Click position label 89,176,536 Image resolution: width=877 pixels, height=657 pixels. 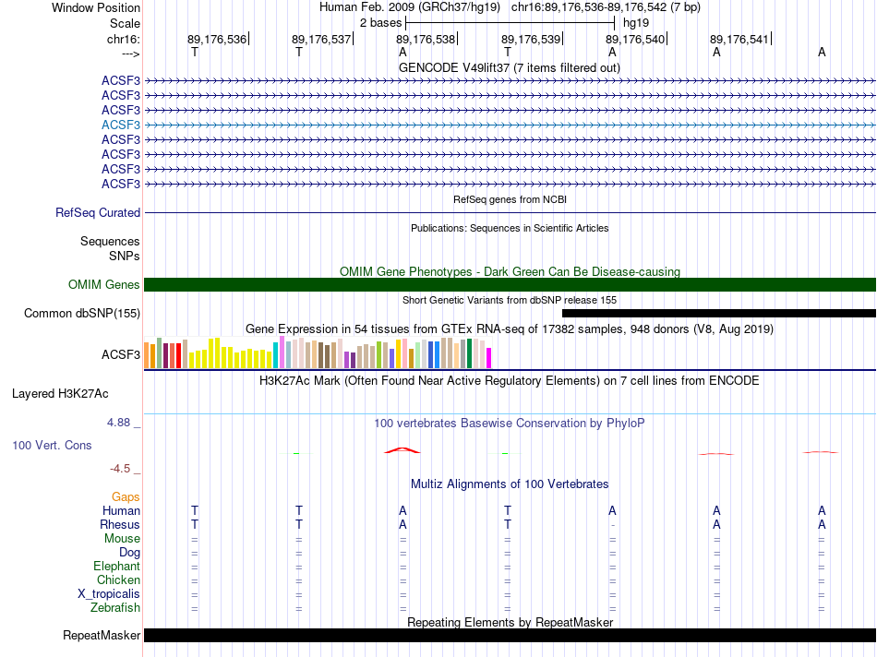pos(217,39)
